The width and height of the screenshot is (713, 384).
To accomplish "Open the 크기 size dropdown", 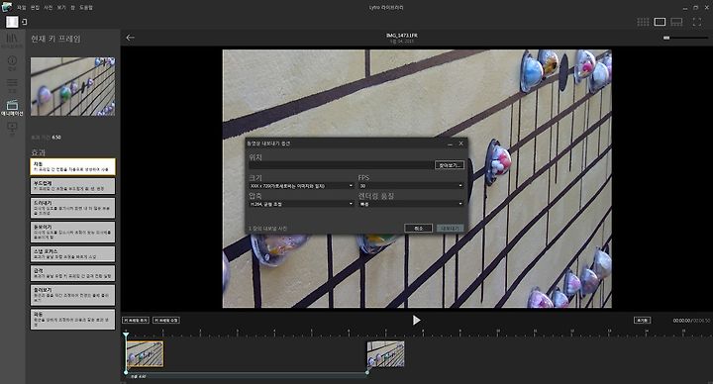I will 301,186.
